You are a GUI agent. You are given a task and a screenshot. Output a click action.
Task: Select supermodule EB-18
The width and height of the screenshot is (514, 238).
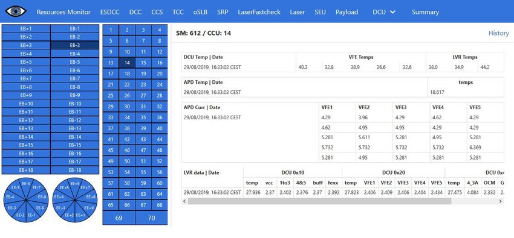pyautogui.click(x=75, y=170)
